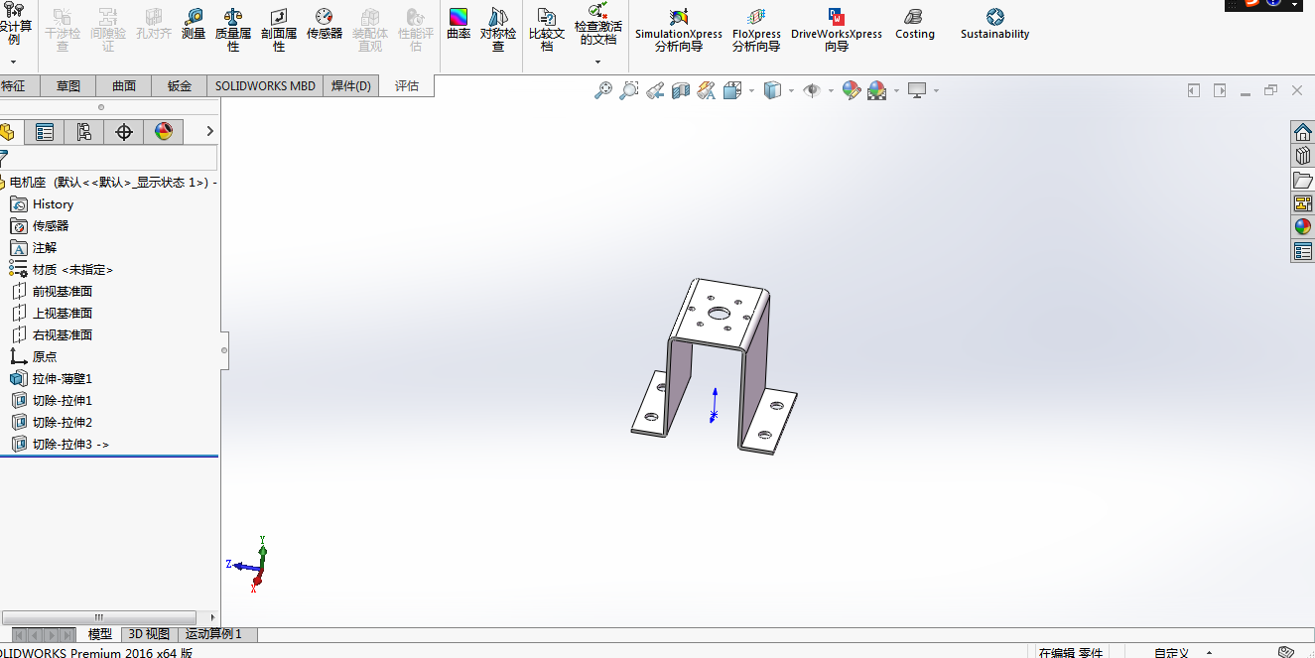Open PropertyManager tab icon
Viewport: 1315px width, 658px height.
[45, 132]
